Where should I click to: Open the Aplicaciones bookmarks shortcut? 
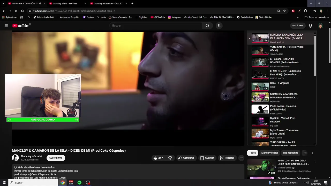pyautogui.click(x=10, y=17)
